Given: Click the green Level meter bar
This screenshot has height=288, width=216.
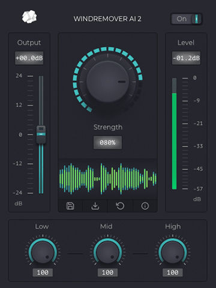Looking at the screenshot, I should (x=175, y=141).
